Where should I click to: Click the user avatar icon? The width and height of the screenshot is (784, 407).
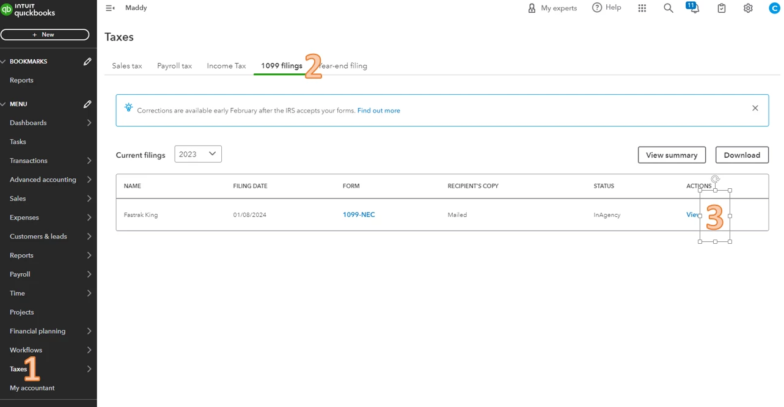point(774,8)
